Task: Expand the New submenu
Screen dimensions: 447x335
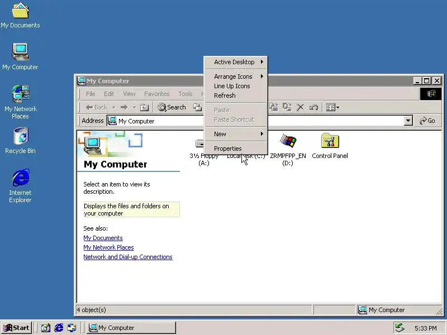Action: pos(236,134)
